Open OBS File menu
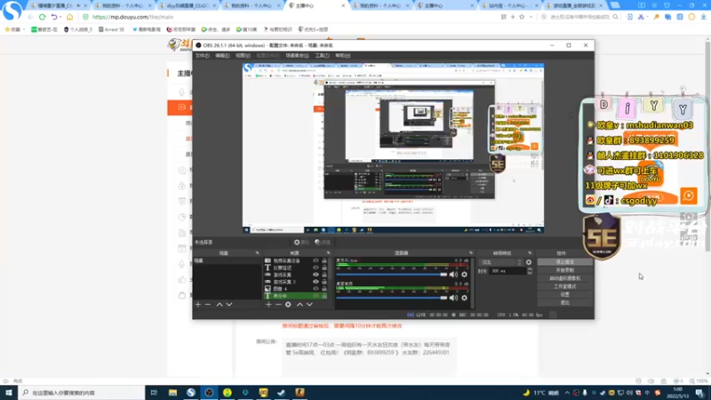Viewport: 711px width, 400px height. click(x=203, y=55)
